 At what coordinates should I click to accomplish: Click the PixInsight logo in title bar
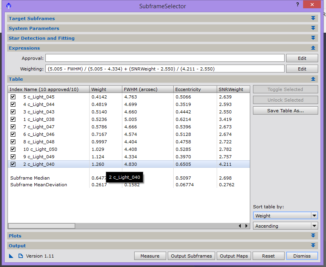[x=9, y=6]
